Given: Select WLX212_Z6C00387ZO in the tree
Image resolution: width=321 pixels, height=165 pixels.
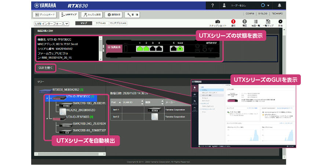Looking at the screenshot, I should click(81, 110).
